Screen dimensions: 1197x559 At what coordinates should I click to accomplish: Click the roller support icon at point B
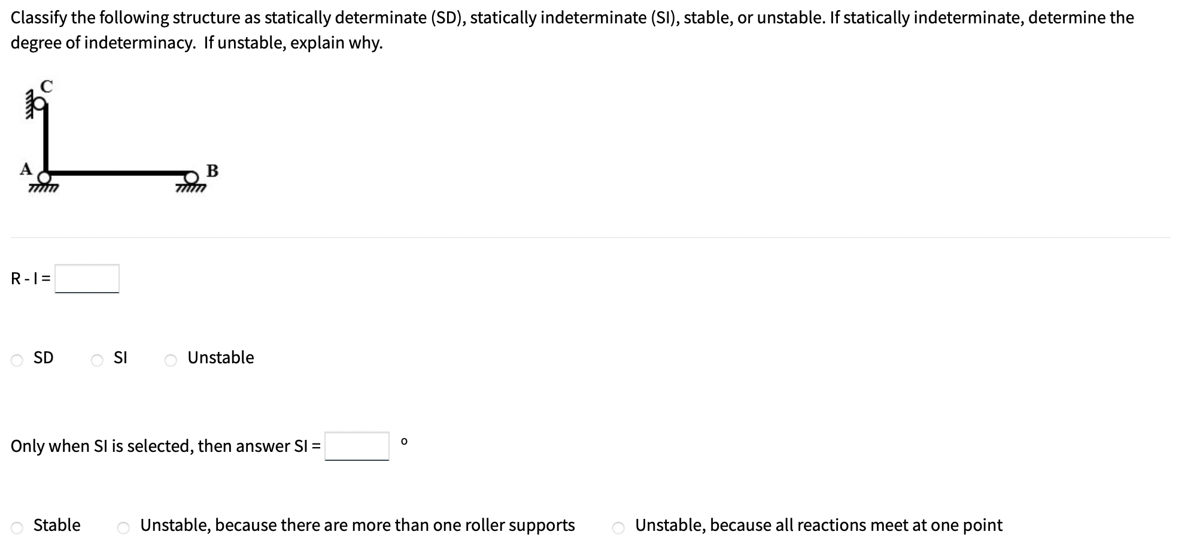[191, 177]
